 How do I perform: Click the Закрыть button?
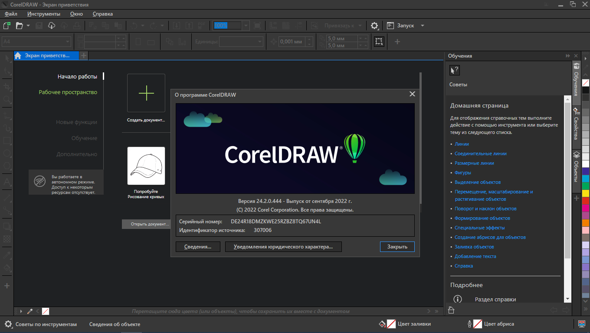point(397,247)
